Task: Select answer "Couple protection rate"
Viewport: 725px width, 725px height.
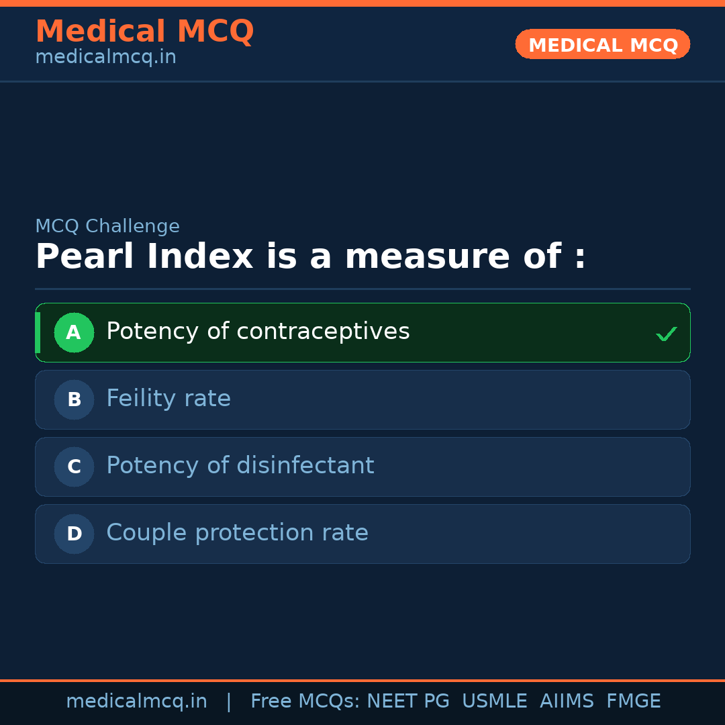Action: [237, 533]
